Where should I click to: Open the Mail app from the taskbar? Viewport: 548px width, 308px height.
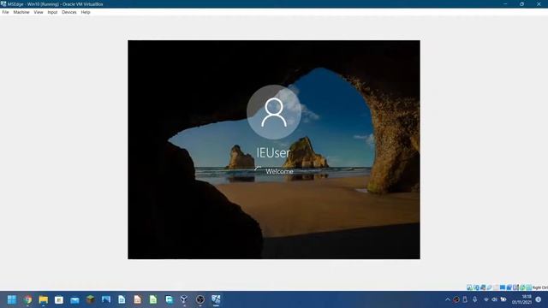(74, 300)
